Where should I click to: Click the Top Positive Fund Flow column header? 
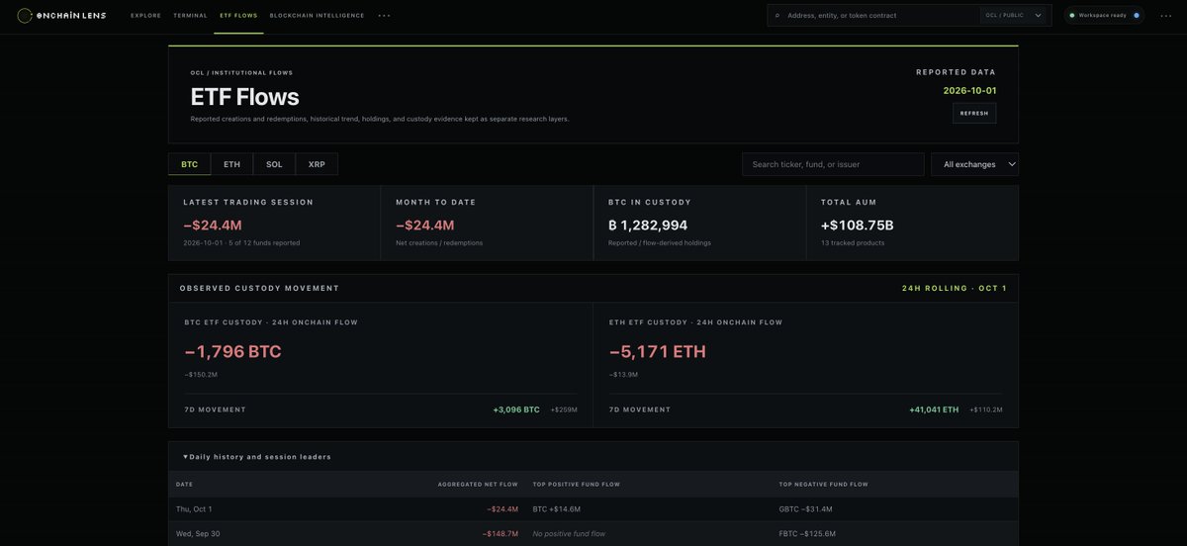[x=577, y=484]
